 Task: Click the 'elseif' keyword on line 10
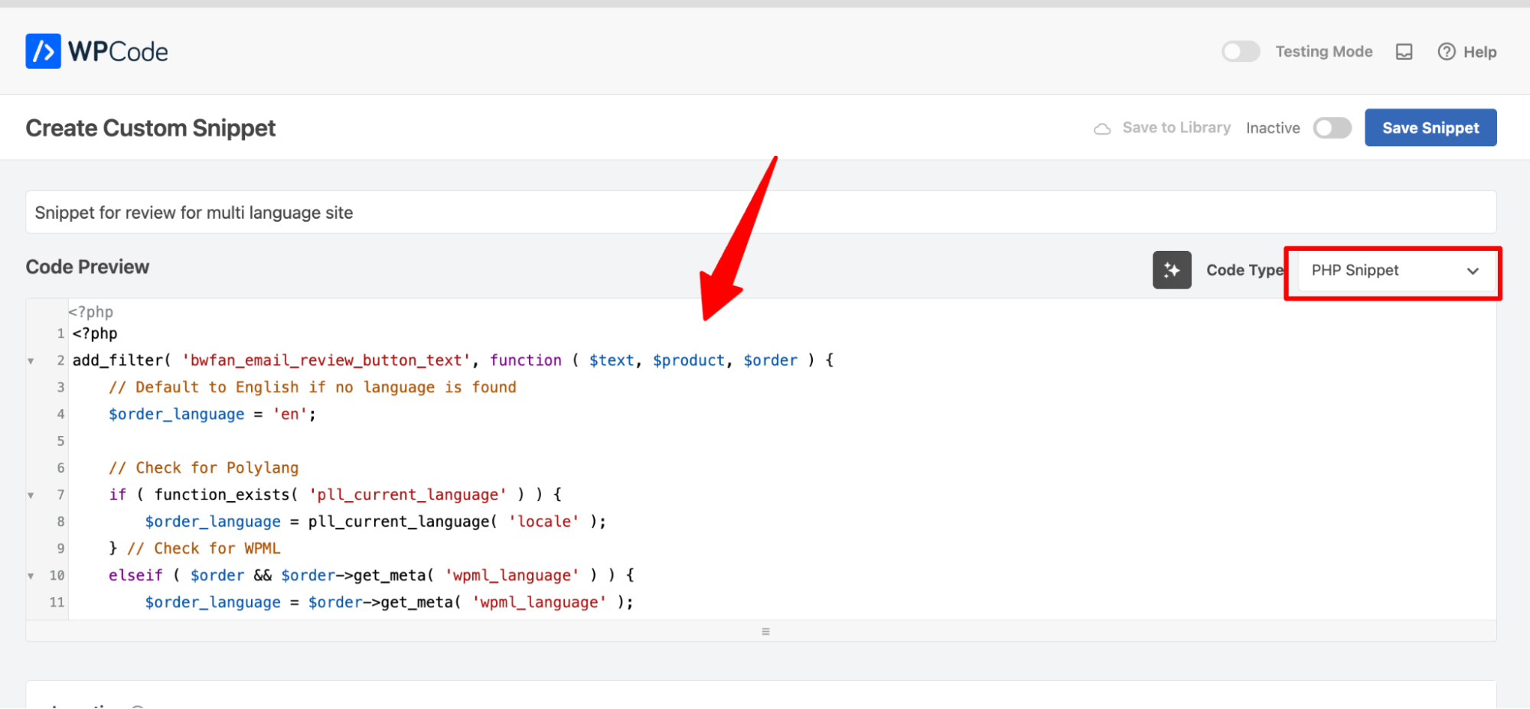[x=135, y=575]
